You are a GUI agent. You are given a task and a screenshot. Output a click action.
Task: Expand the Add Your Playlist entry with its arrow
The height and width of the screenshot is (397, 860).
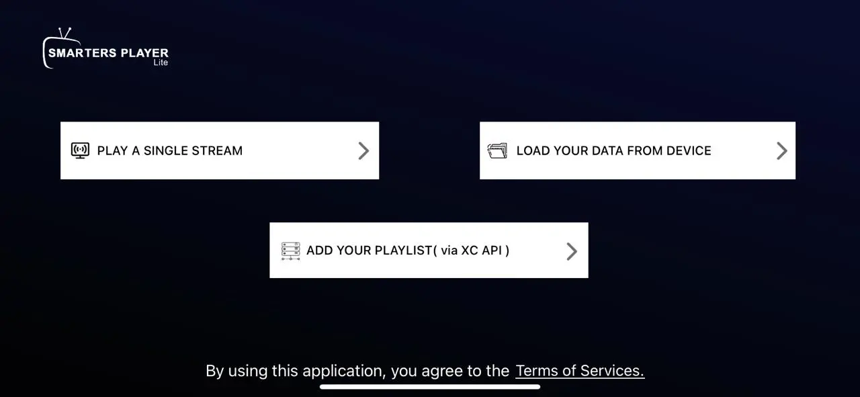(572, 250)
